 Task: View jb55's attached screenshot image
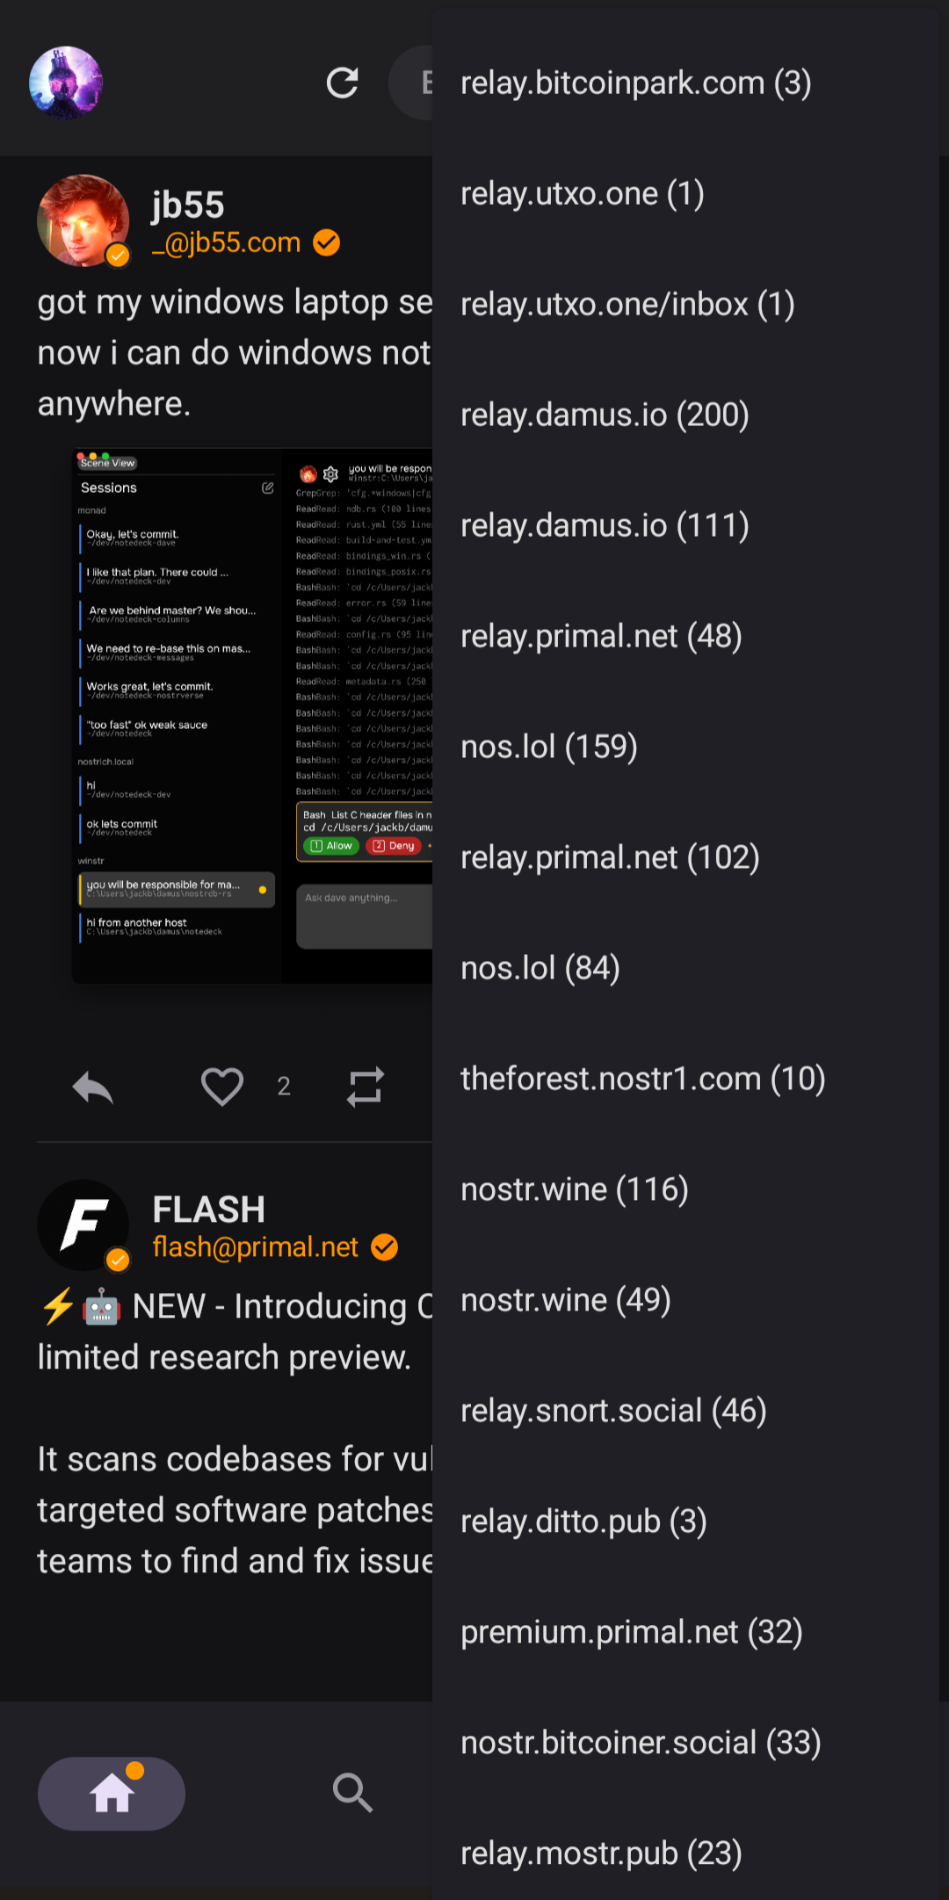coord(252,716)
